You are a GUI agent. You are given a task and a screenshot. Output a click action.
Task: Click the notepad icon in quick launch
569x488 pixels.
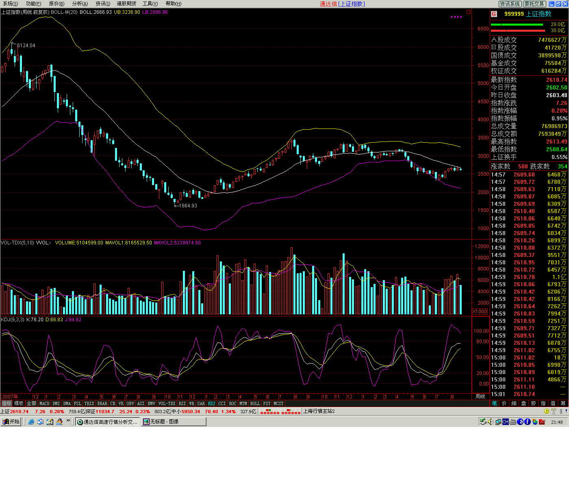[x=50, y=422]
